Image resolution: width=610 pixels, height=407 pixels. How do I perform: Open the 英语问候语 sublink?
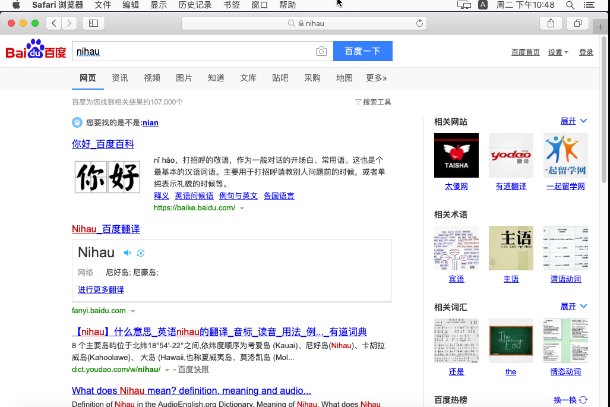tap(194, 195)
